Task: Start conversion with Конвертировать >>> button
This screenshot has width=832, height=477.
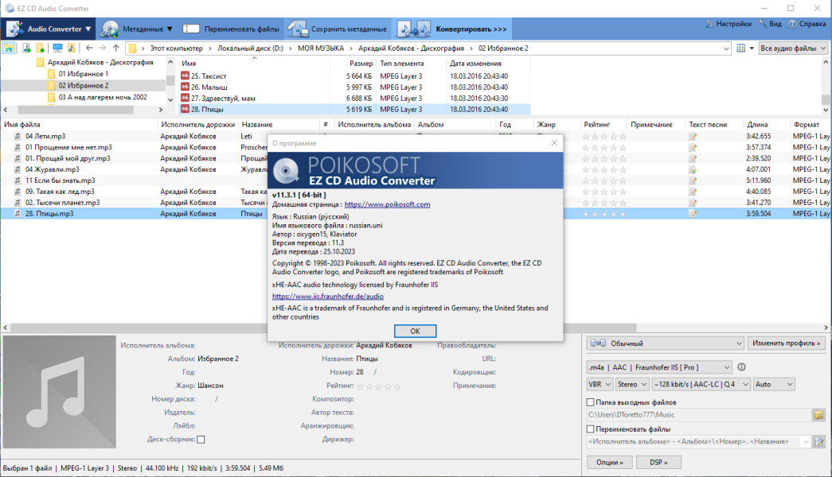Action: (453, 29)
